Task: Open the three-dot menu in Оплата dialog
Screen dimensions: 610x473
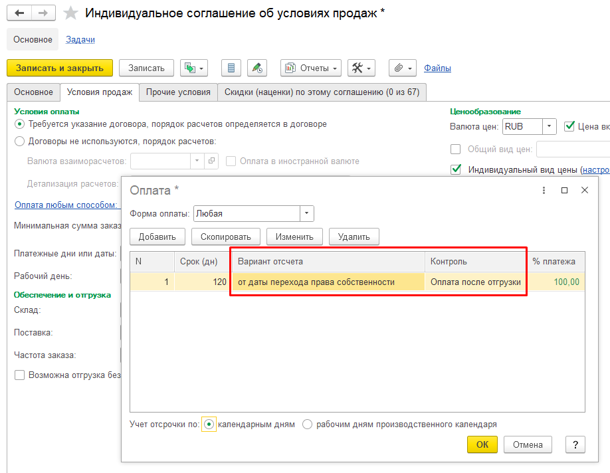Action: click(x=544, y=190)
